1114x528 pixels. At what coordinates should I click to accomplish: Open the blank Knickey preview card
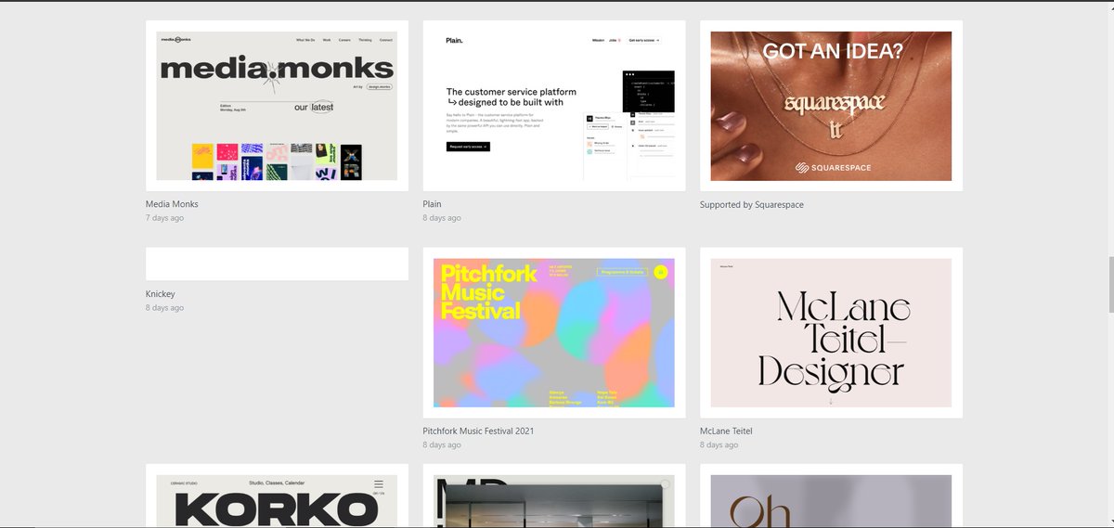277,264
